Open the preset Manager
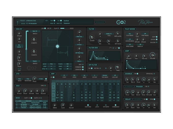The image size is (173, 129). coord(100,22)
